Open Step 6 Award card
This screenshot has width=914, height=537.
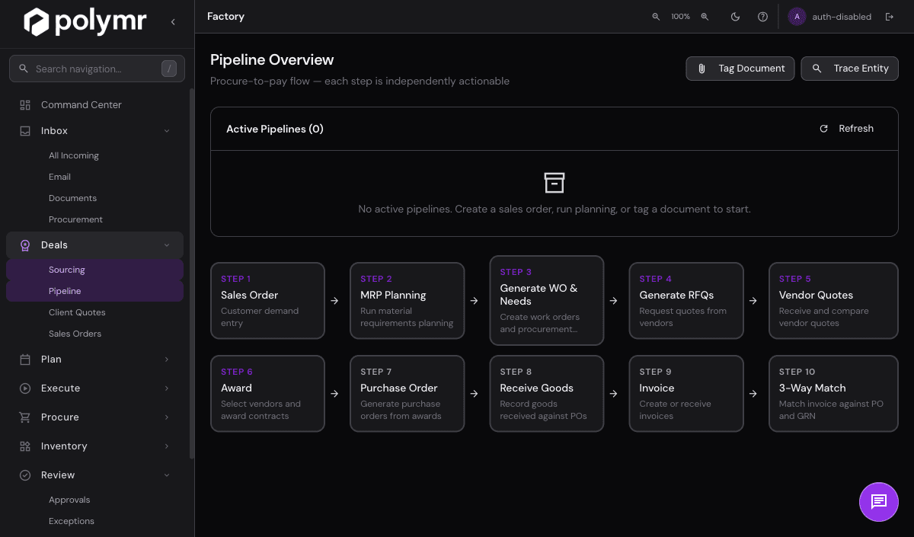tap(267, 394)
